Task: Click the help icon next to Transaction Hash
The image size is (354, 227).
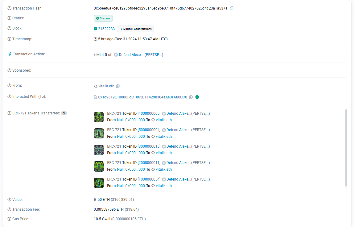Action: click(x=9, y=8)
